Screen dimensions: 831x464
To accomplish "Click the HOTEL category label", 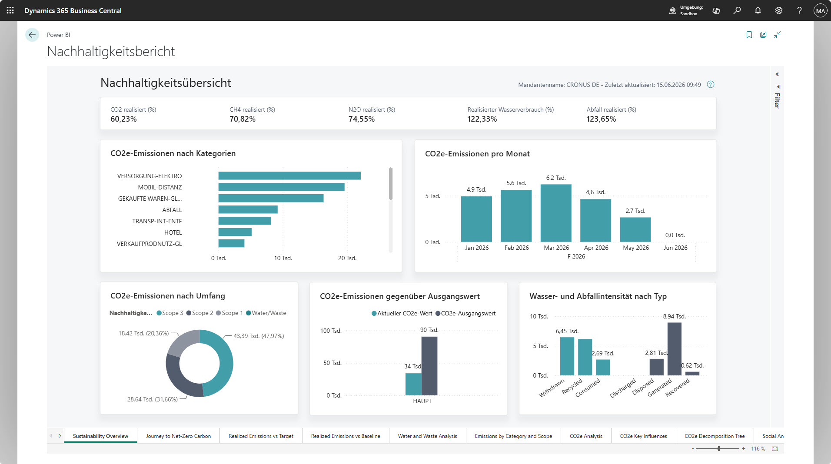I will [173, 232].
